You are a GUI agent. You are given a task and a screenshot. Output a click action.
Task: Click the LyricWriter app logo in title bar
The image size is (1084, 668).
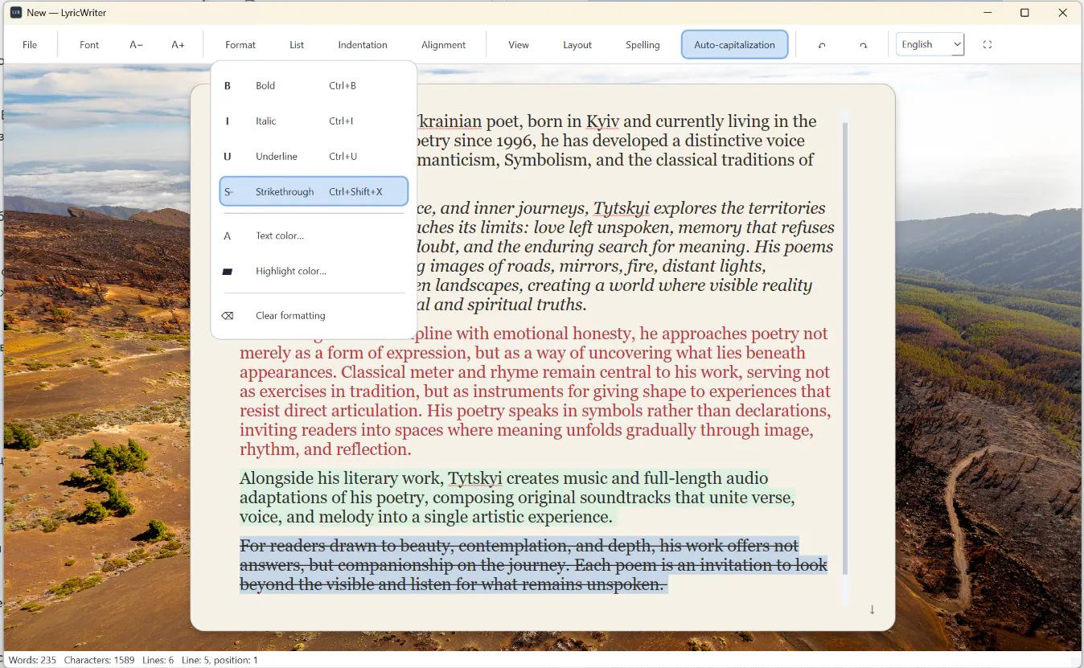(x=16, y=13)
